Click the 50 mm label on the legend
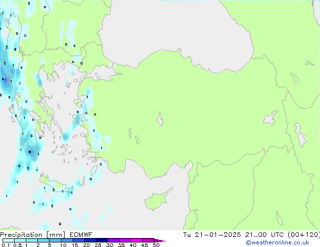 click(156, 245)
